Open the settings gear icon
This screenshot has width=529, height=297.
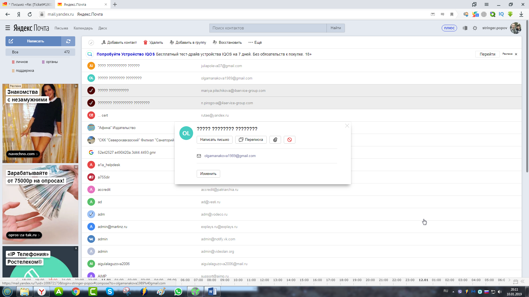pyautogui.click(x=475, y=28)
